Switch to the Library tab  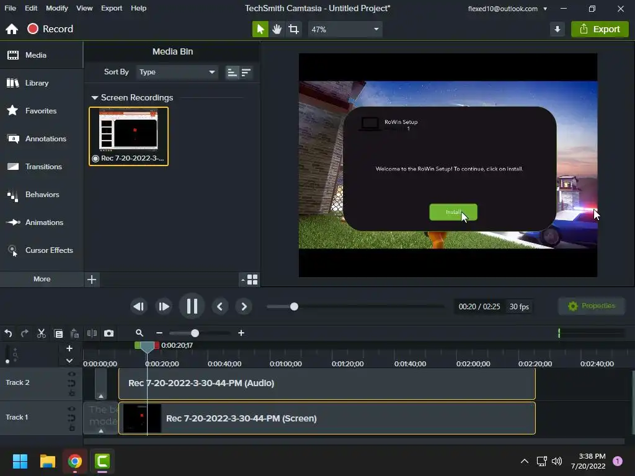[42, 83]
